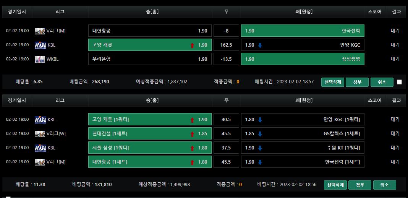408x198 pixels.
Task: Select the highlighted 고양 캐롯 1.90 full-game cell
Action: tap(150, 45)
